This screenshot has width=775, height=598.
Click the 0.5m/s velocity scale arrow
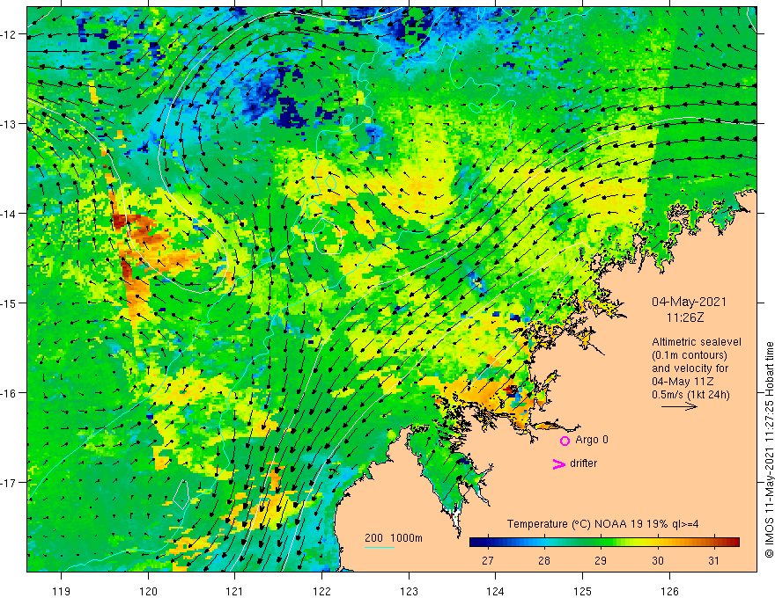679,406
